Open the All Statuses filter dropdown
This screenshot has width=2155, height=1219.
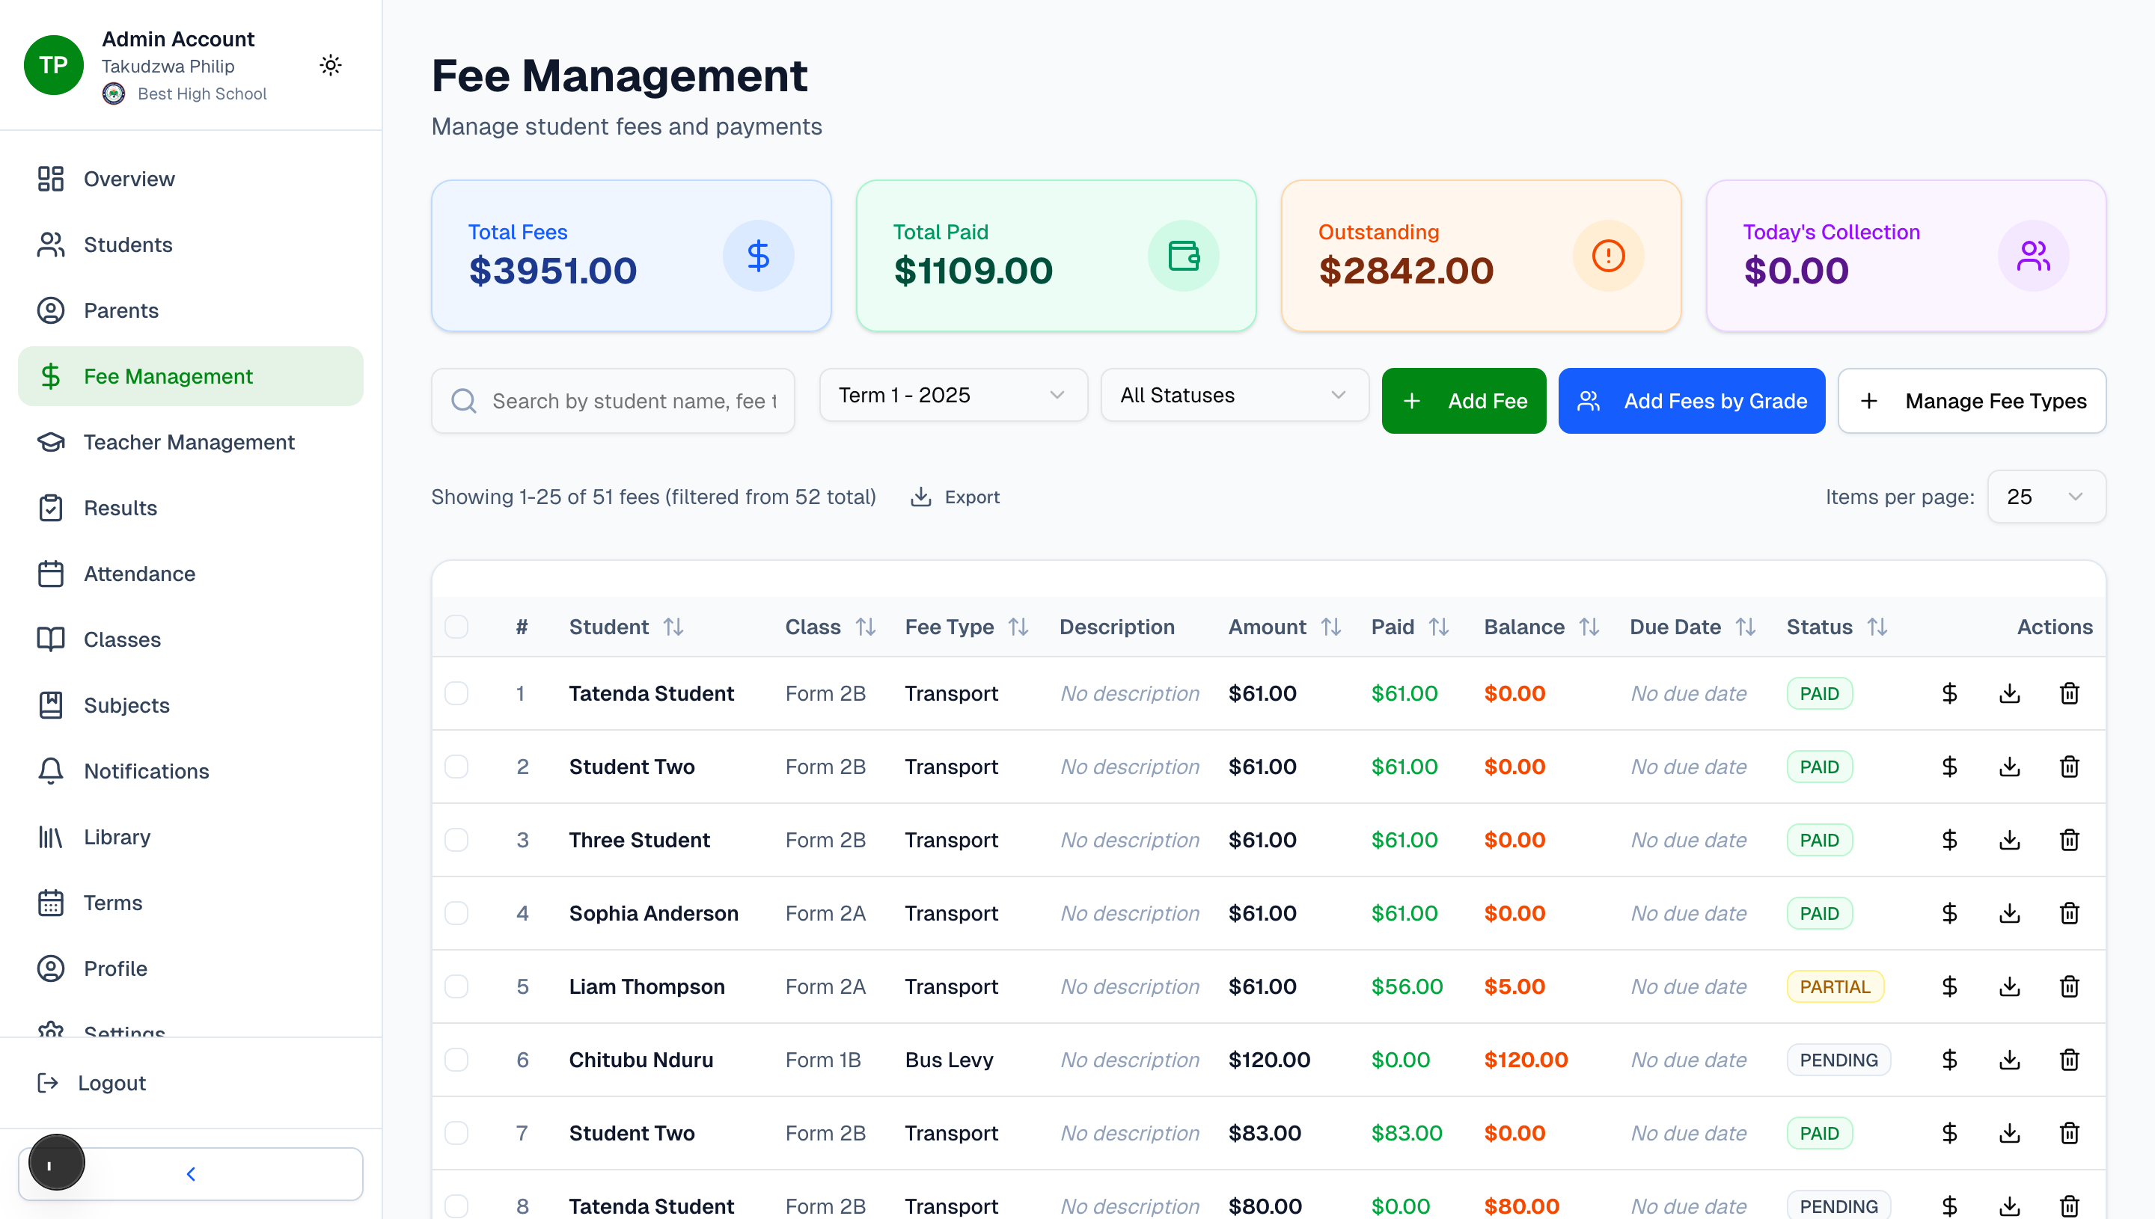click(1234, 394)
